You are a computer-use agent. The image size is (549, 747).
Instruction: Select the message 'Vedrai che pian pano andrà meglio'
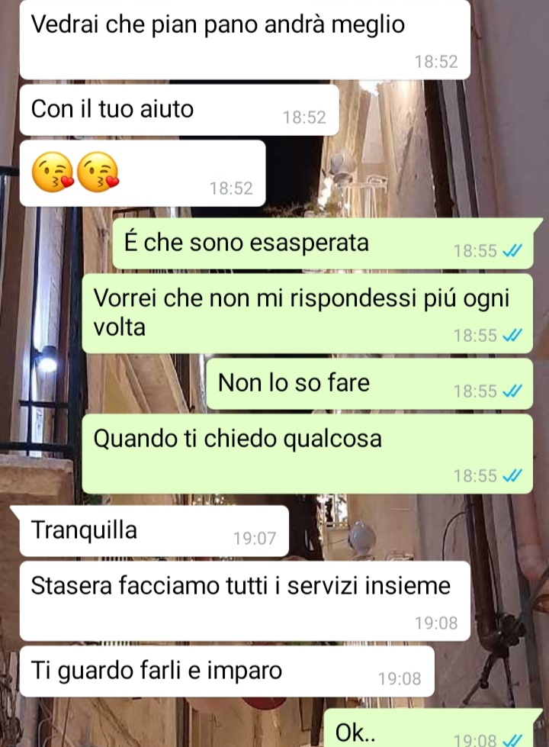[x=245, y=40]
